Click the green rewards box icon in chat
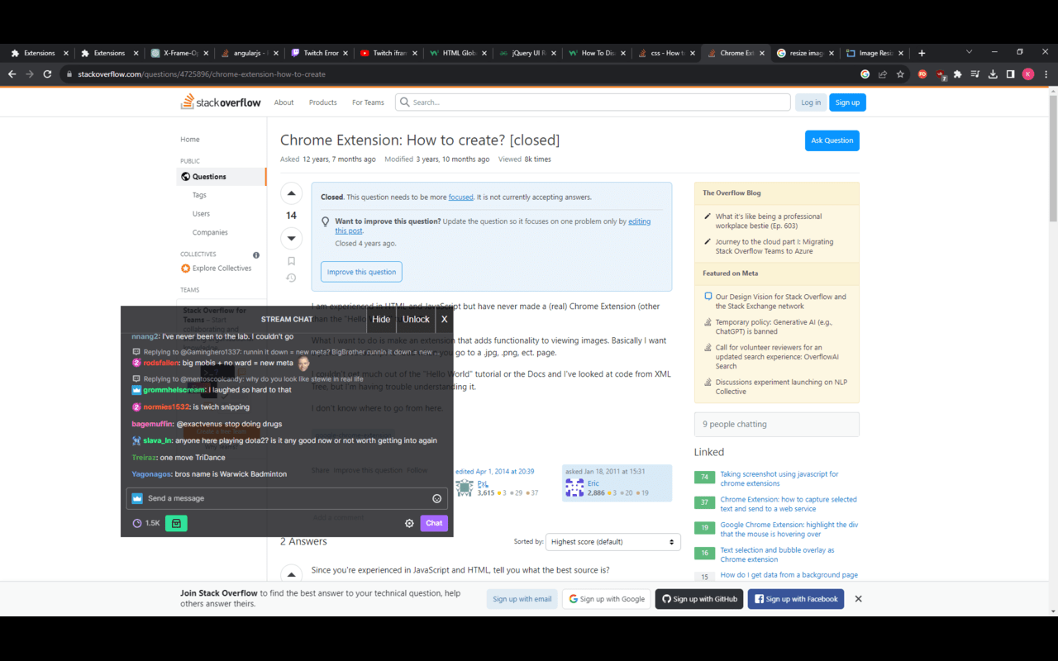Viewport: 1058px width, 661px height. coord(176,523)
